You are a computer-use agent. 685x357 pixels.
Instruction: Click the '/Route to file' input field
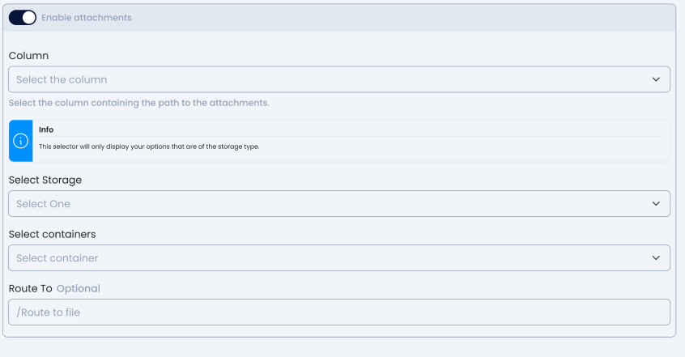tap(338, 312)
